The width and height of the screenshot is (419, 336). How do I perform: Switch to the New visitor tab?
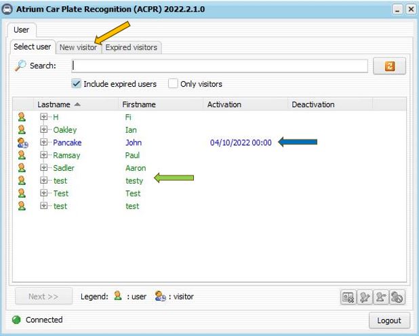tap(78, 47)
